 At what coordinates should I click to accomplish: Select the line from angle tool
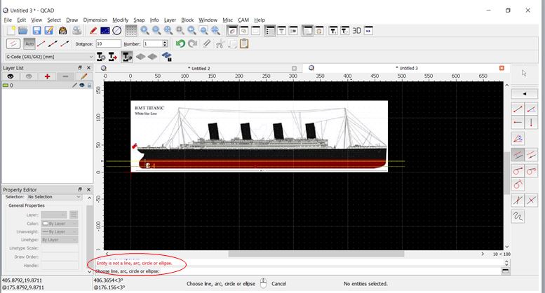click(531, 109)
